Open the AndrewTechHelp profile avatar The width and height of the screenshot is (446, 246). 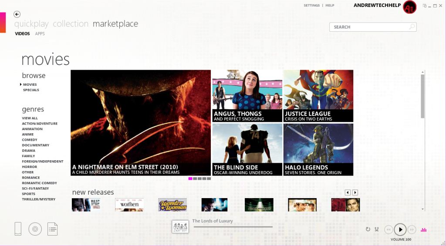point(409,7)
